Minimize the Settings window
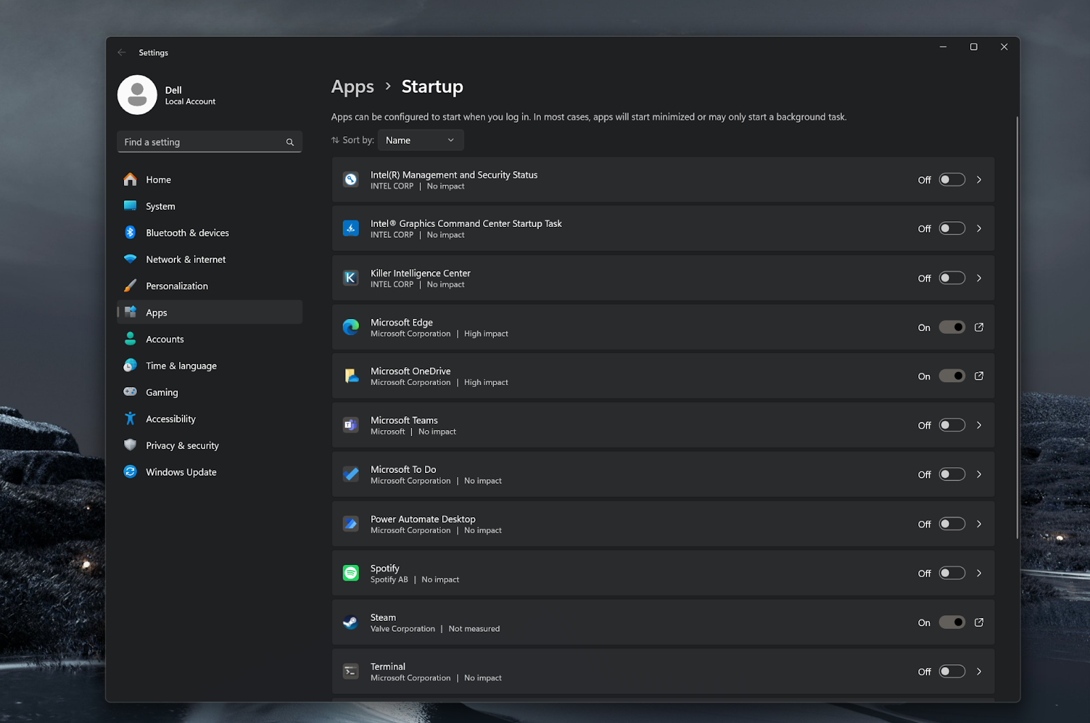The image size is (1090, 723). [x=943, y=47]
